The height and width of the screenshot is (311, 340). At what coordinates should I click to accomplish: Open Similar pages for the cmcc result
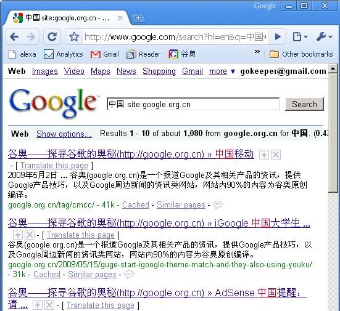(181, 204)
